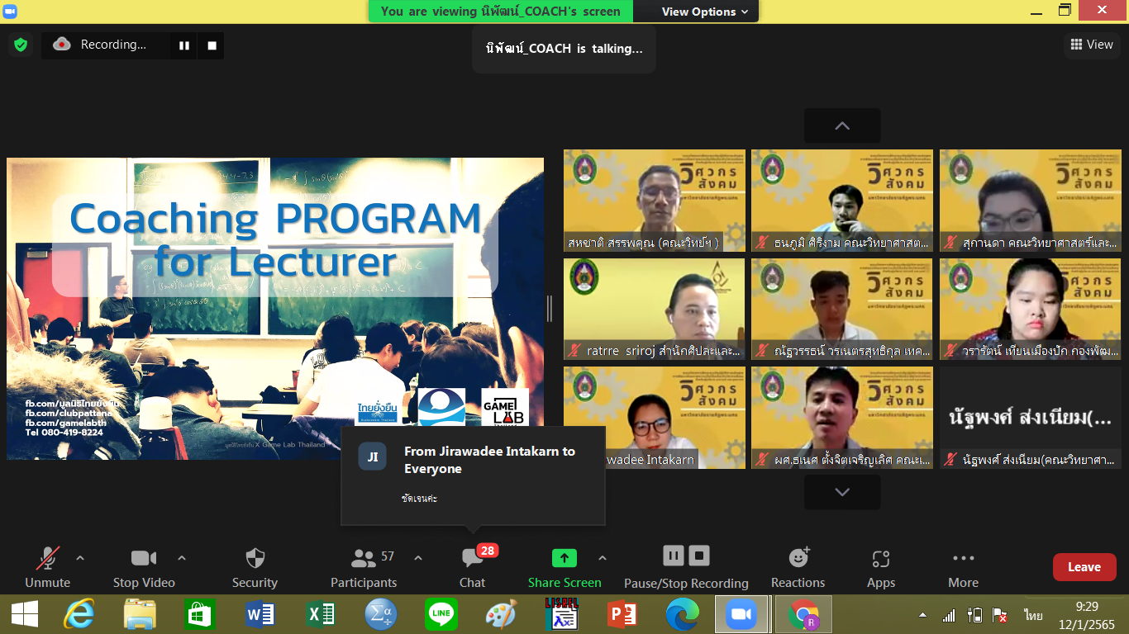Open the More menu with three dots

click(x=963, y=559)
